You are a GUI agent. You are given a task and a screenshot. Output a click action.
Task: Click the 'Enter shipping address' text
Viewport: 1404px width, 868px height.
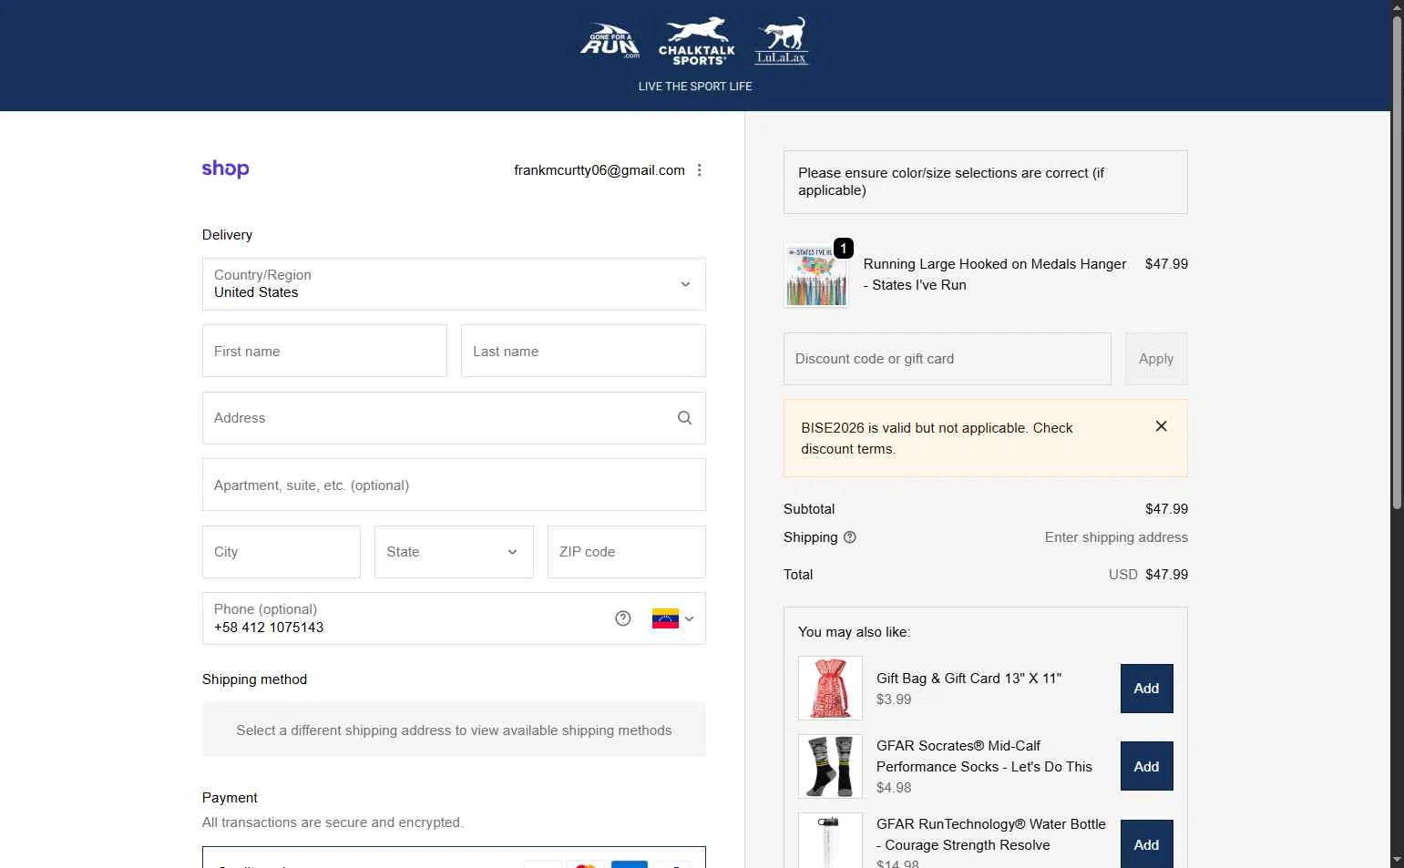(1116, 537)
